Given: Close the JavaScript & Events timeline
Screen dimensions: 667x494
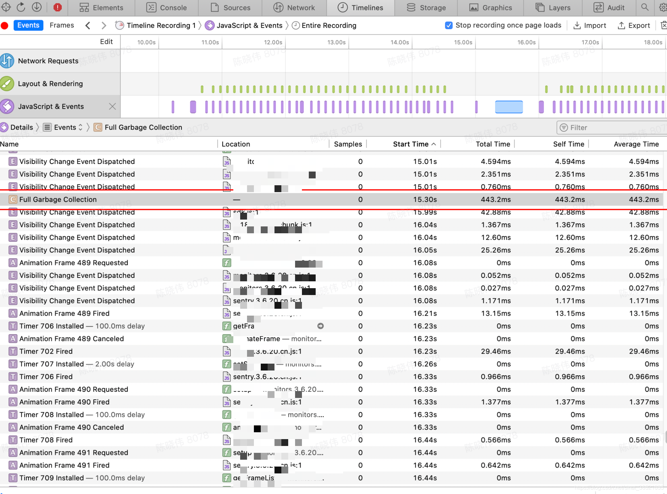Looking at the screenshot, I should (x=112, y=106).
